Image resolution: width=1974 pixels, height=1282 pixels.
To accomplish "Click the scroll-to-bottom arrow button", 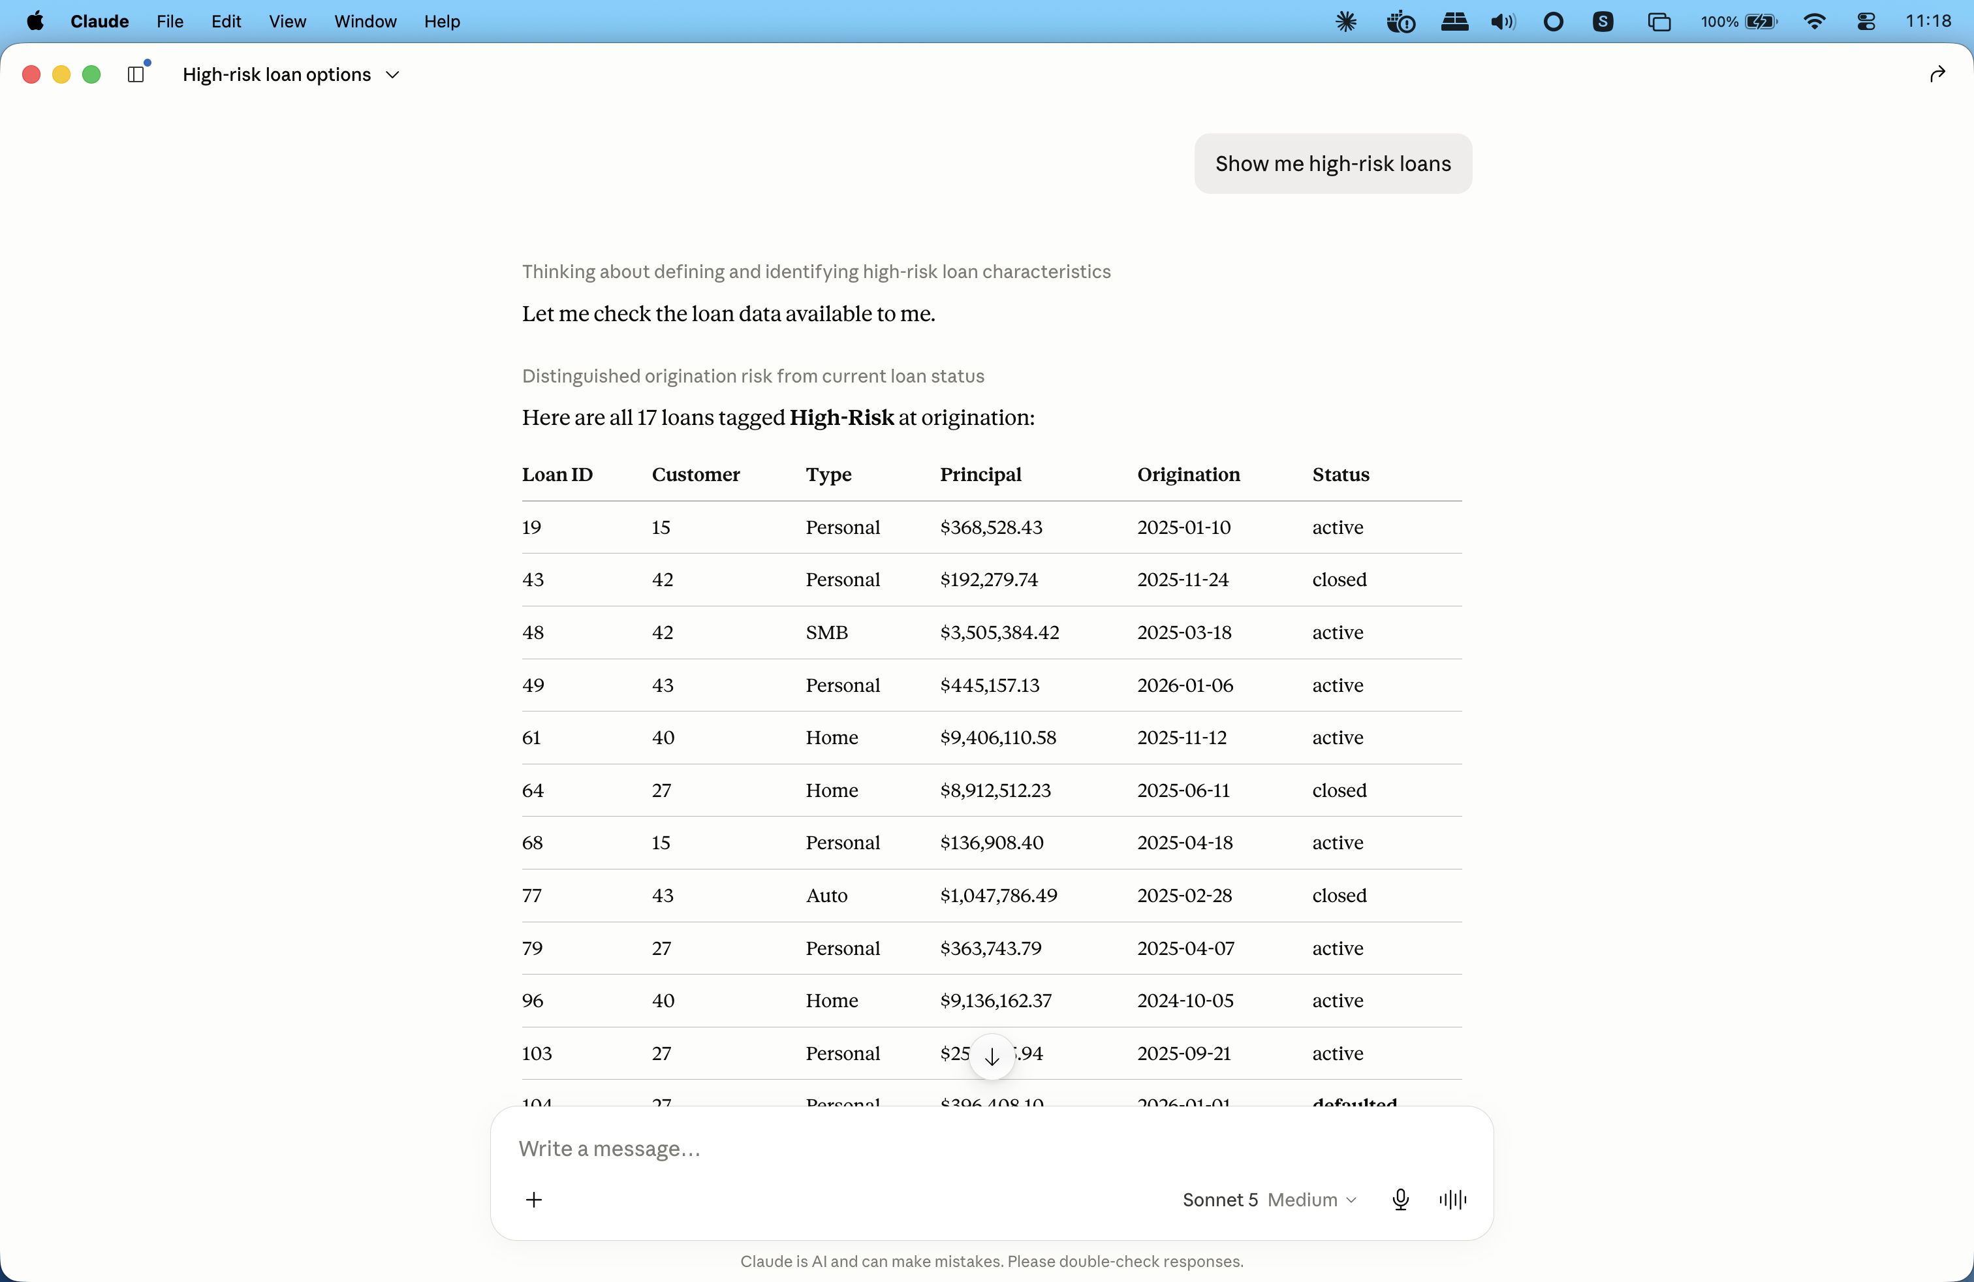I will click(x=992, y=1056).
